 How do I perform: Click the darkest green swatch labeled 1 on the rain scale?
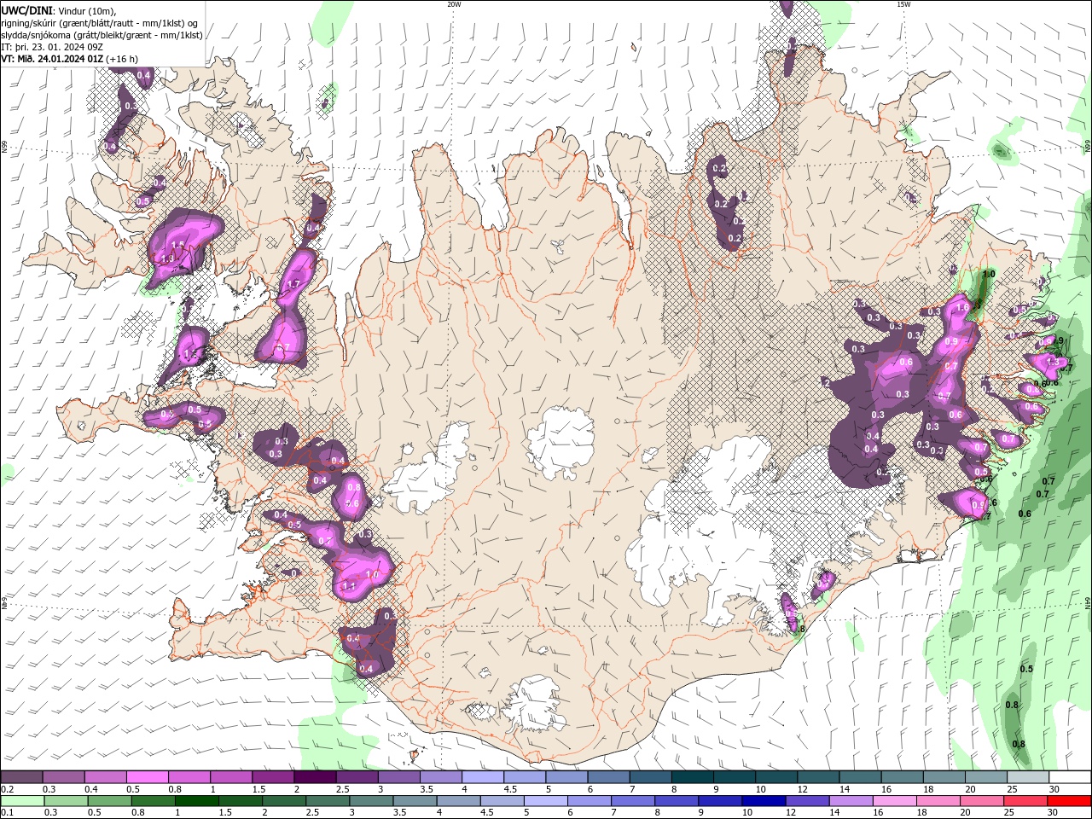pos(197,801)
